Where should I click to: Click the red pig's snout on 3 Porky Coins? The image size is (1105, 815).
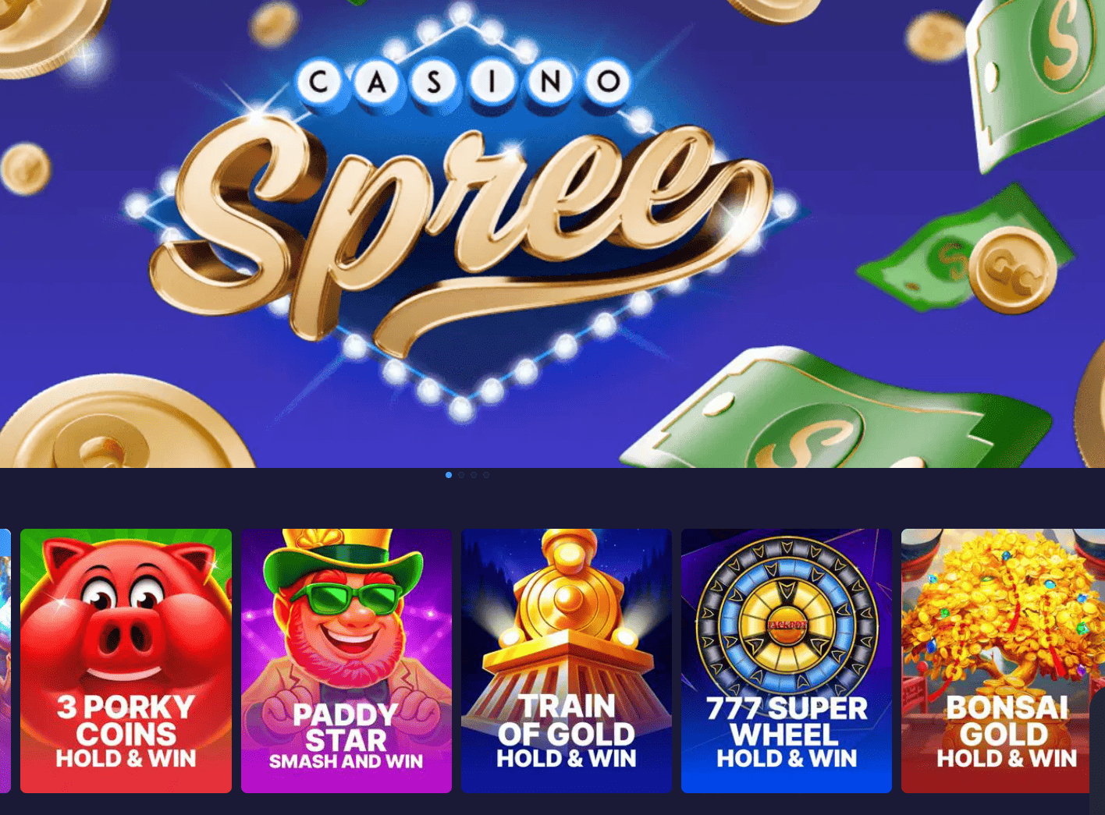pos(126,636)
